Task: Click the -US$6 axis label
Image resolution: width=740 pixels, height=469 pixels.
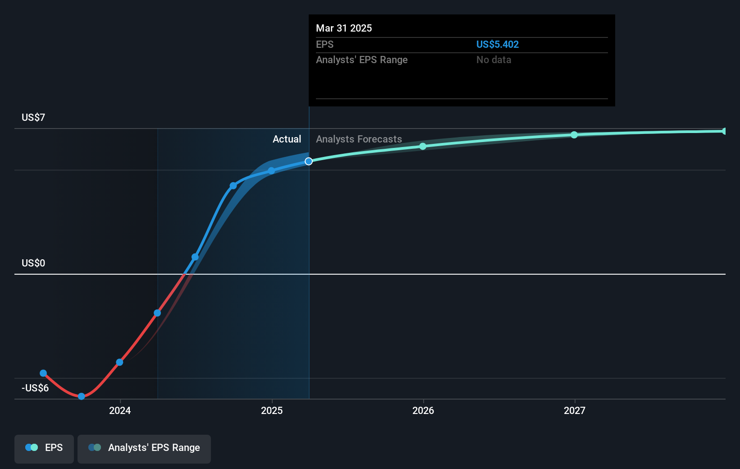Action: pos(35,388)
